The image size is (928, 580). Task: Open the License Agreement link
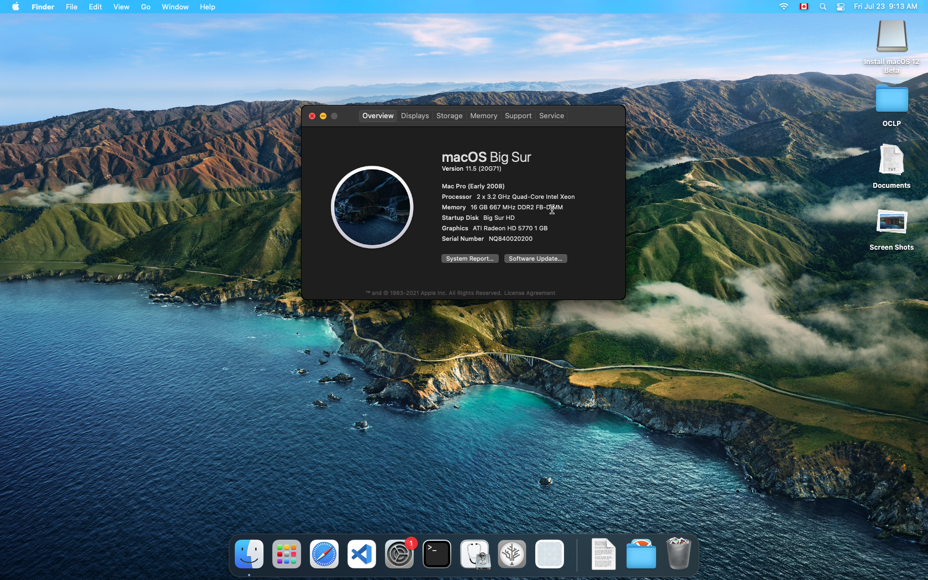pyautogui.click(x=529, y=293)
